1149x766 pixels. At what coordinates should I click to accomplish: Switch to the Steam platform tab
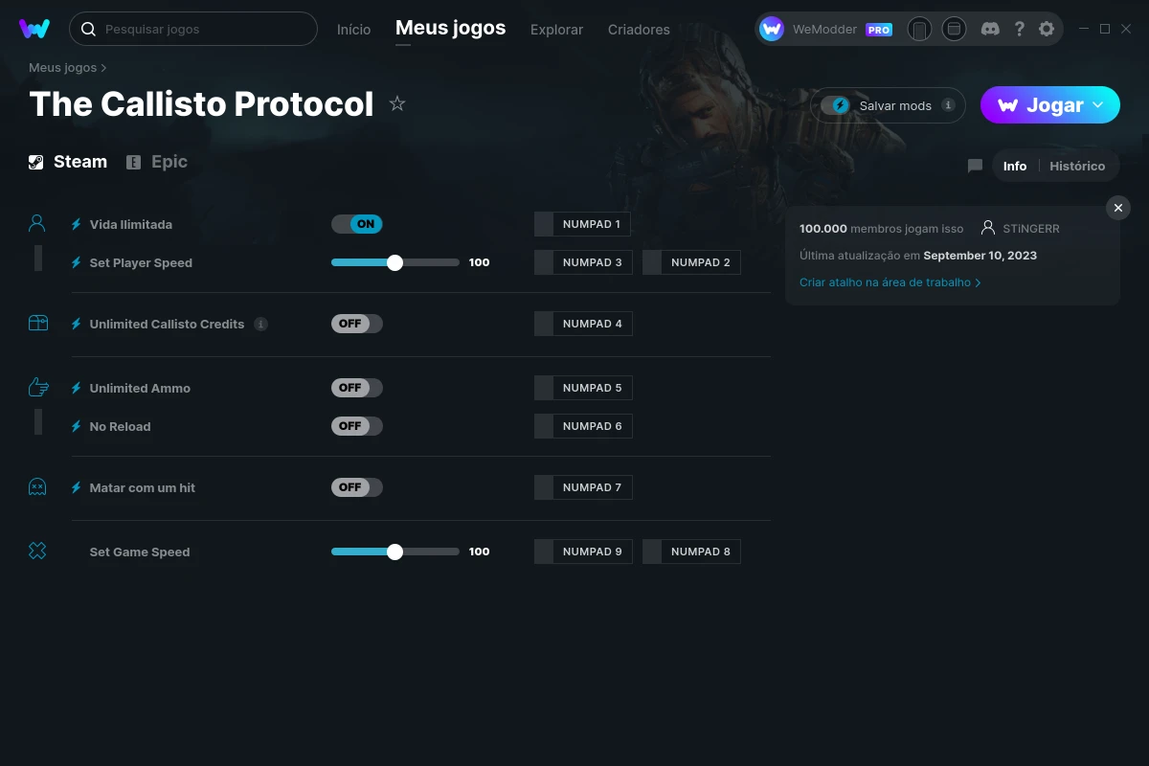(x=68, y=162)
